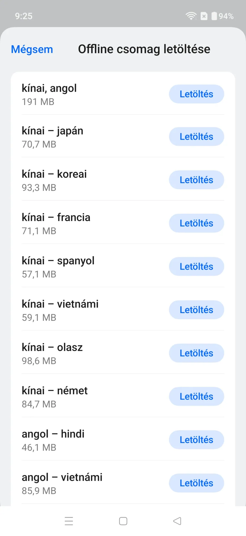This screenshot has width=246, height=536.
Task: Tap the back navigation triangle icon
Action: click(177, 521)
